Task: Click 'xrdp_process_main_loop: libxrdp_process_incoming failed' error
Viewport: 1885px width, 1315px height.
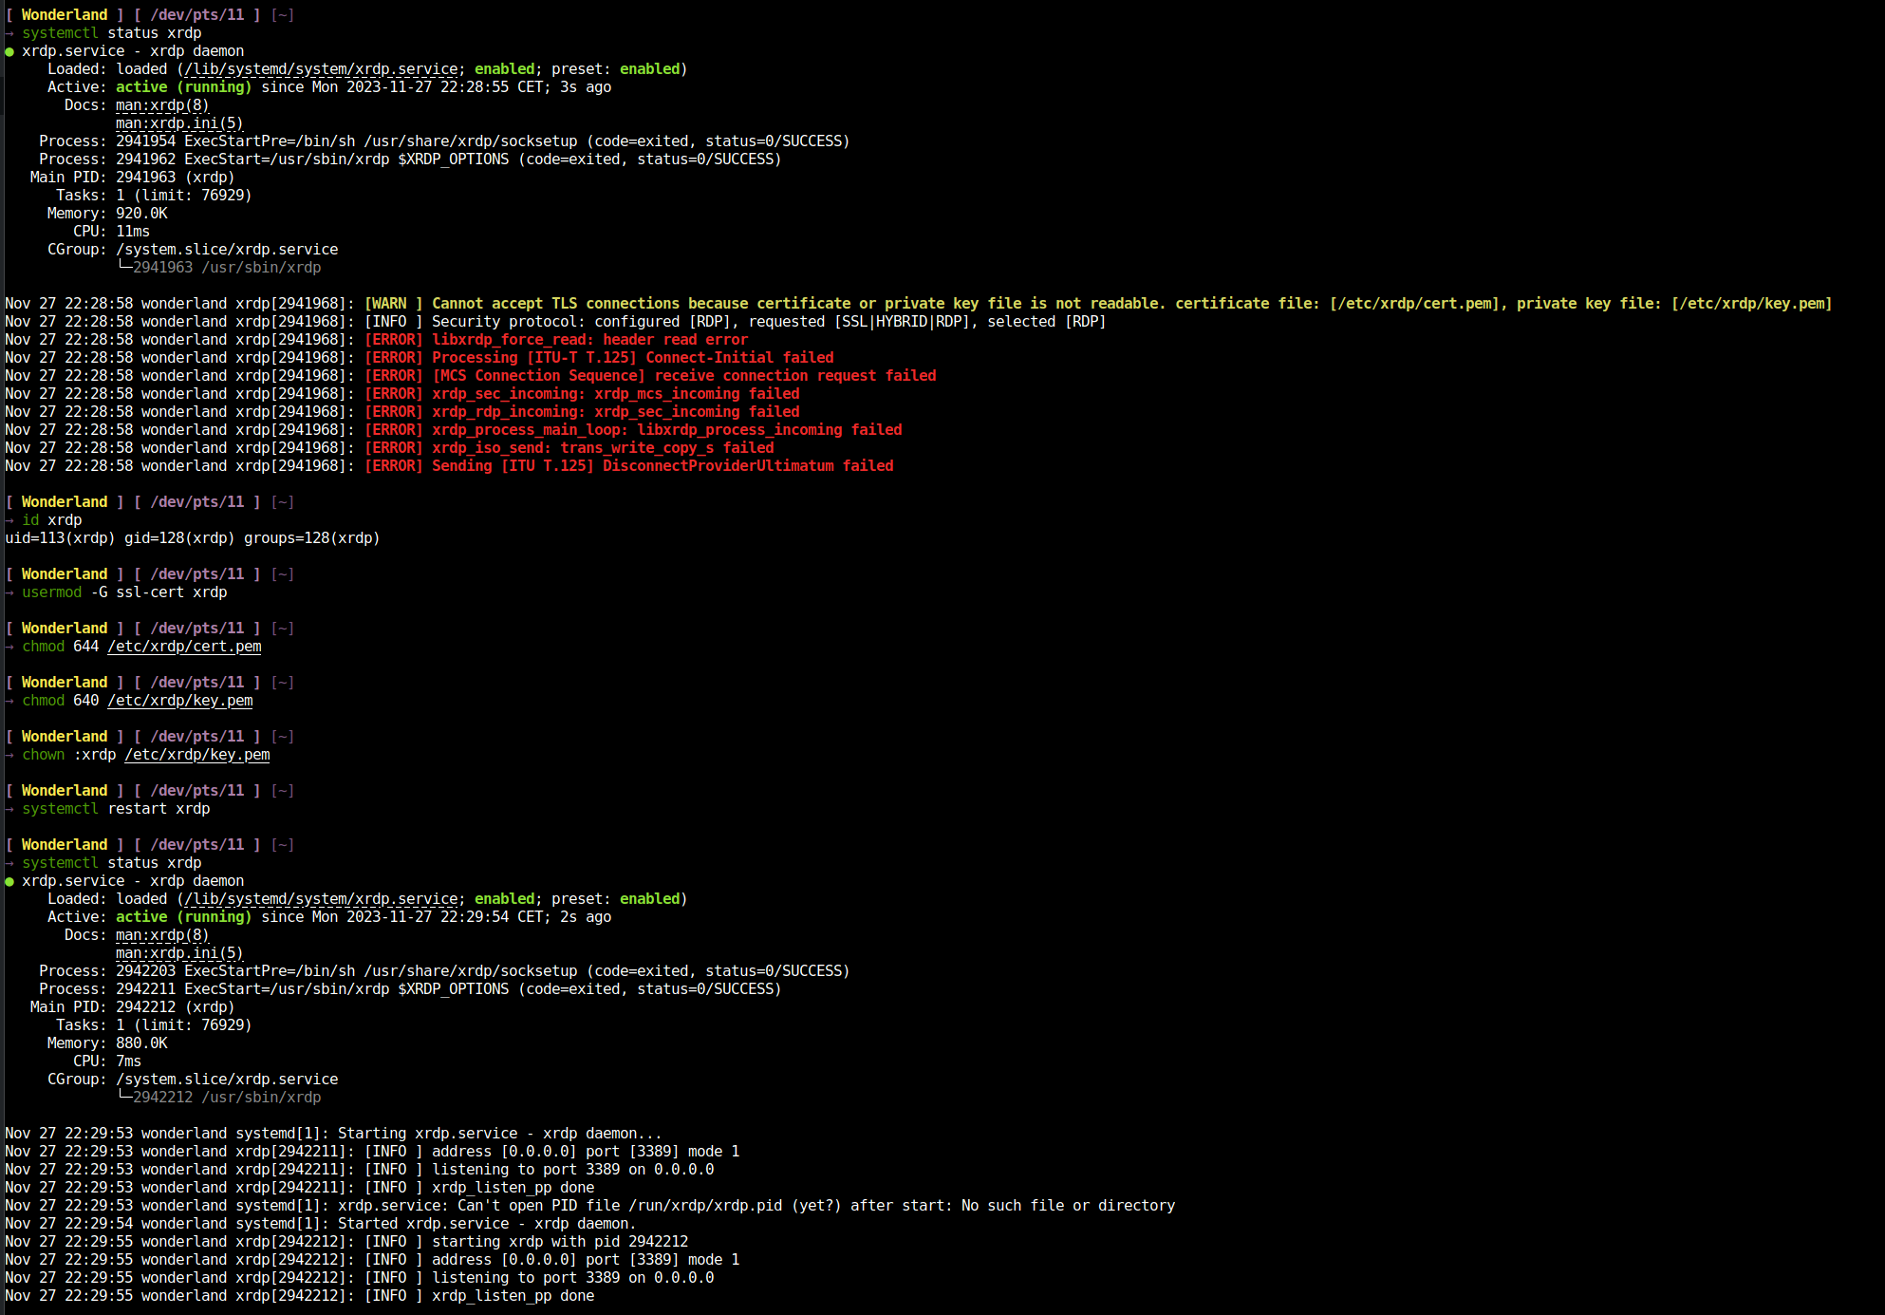Action: 666,430
